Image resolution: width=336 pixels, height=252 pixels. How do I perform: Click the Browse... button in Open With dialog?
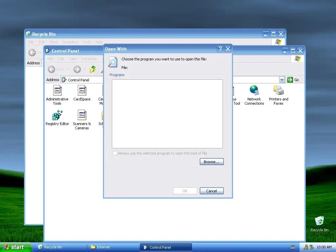coord(212,161)
